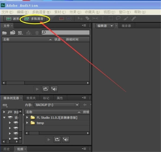
Task: Open Media Browser panel options menu
Action: [x=84, y=98]
